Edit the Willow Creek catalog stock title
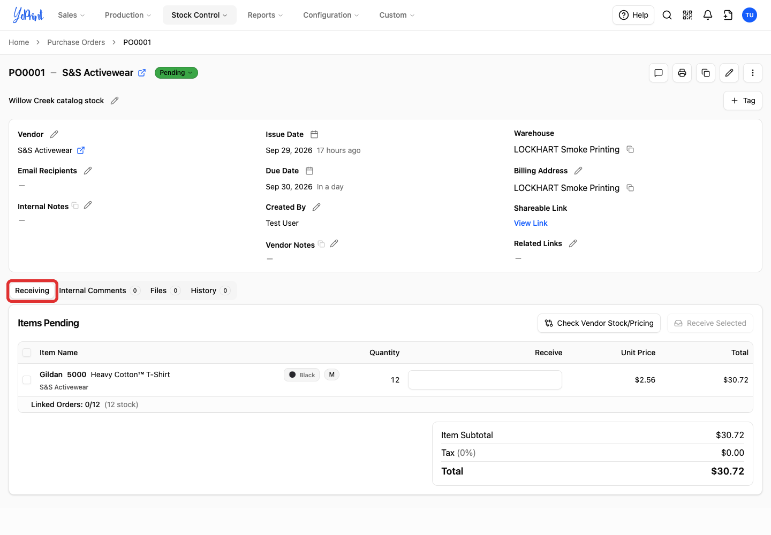 pos(115,101)
